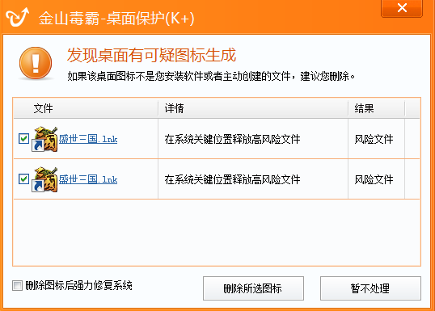
Task: Select second row's 风险文件 result cell
Action: [374, 179]
